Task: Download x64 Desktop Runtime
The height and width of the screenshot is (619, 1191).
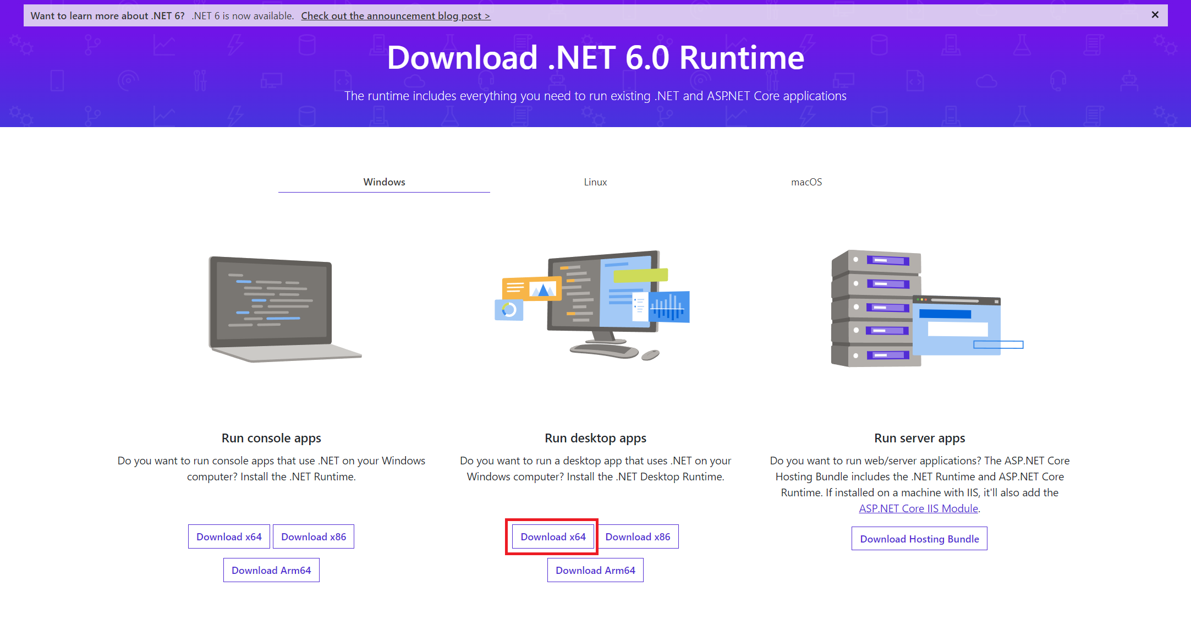Action: coord(553,536)
